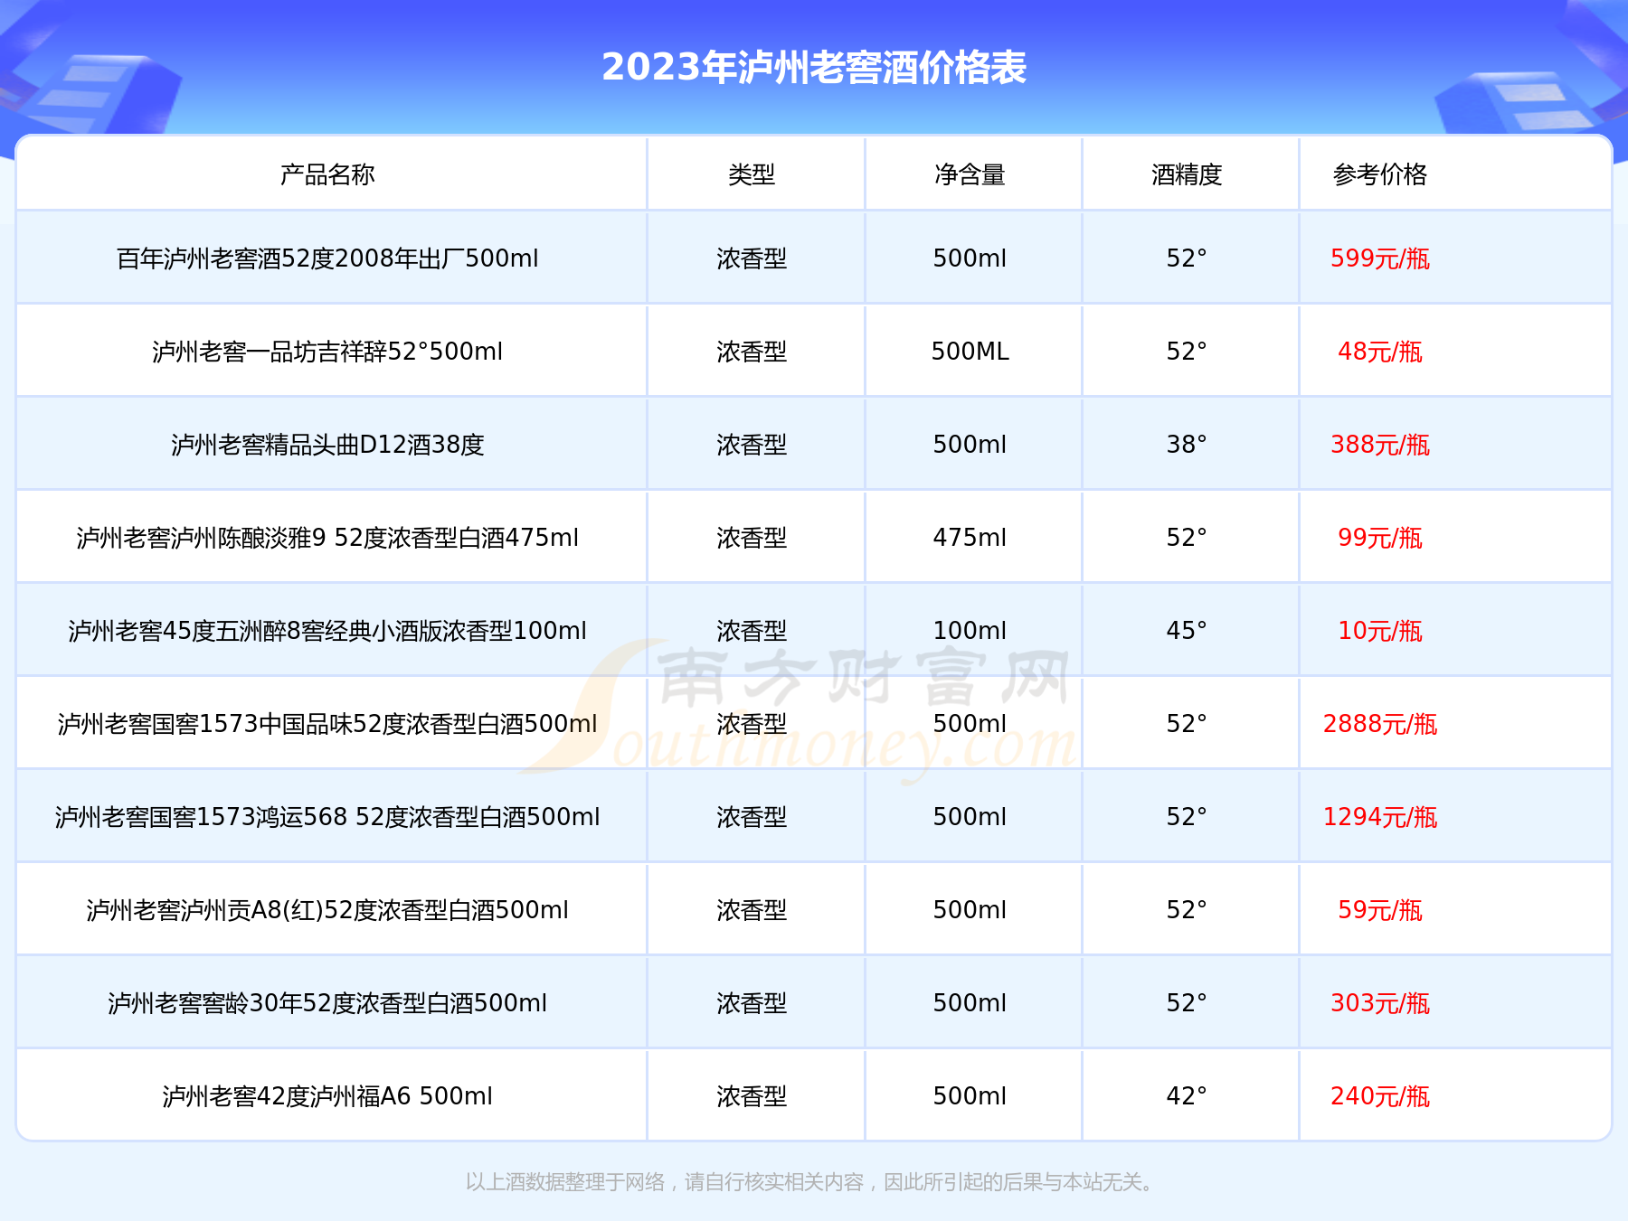This screenshot has width=1628, height=1221.
Task: Click product 泸州老窖一品坊吉祥辞52°500ml
Action: 327,352
